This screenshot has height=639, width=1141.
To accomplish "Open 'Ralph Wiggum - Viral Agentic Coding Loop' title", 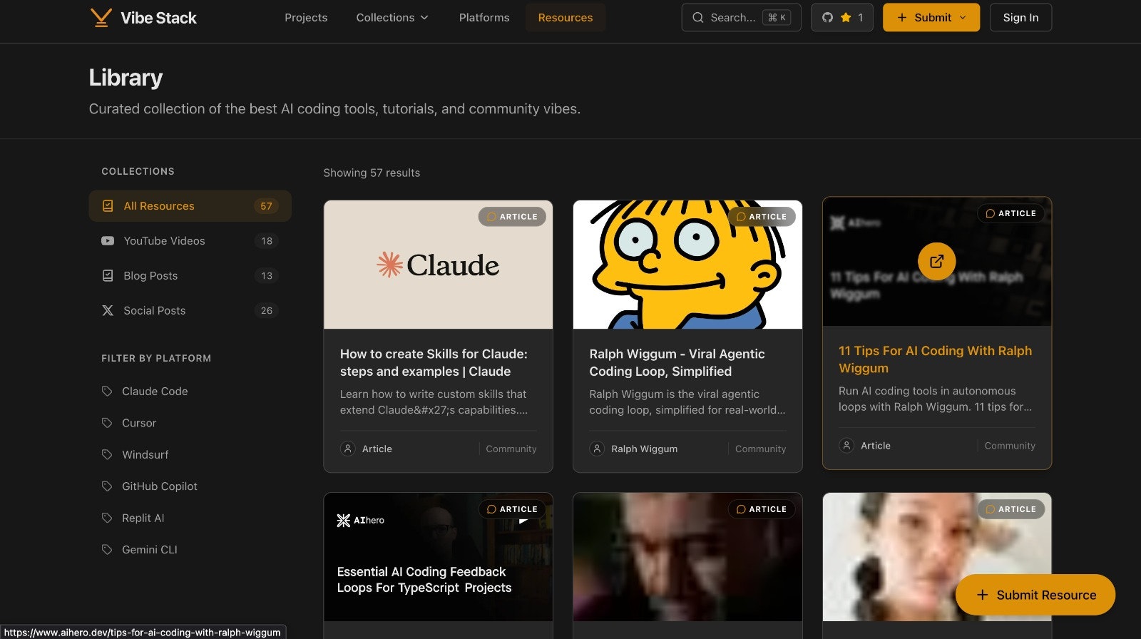I will pyautogui.click(x=677, y=362).
